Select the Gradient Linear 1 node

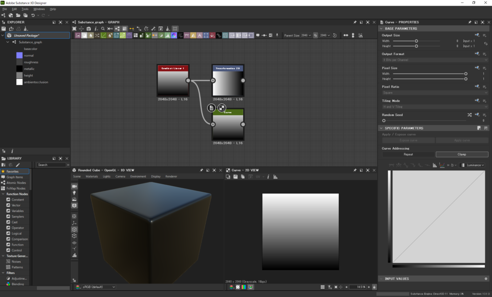pos(173,81)
